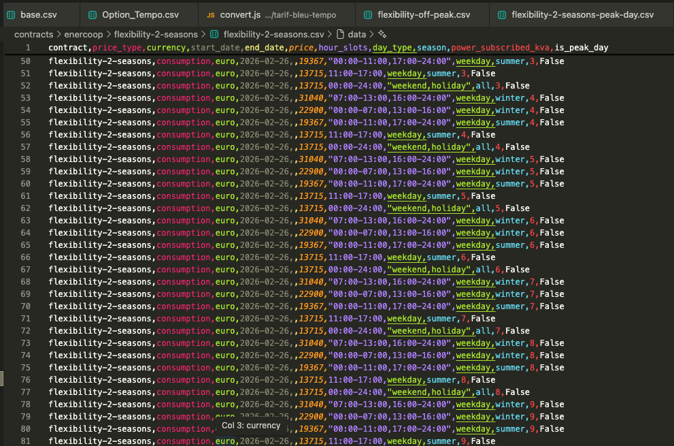Click price 31040 on line 53
Image resolution: width=674 pixels, height=446 pixels.
[x=311, y=98]
